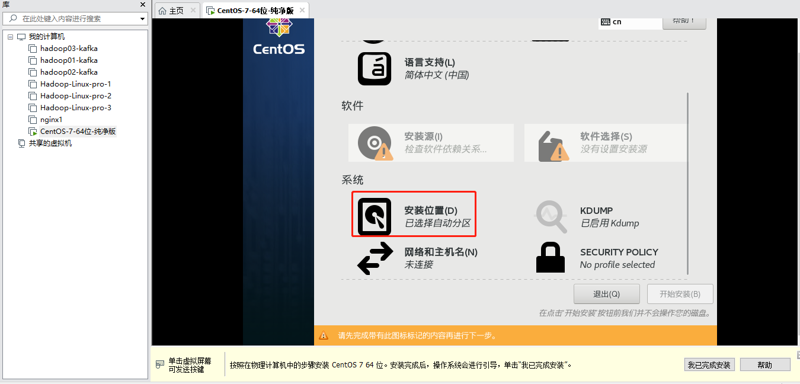Open the Installation Destination disk icon
The image size is (800, 384).
(375, 216)
